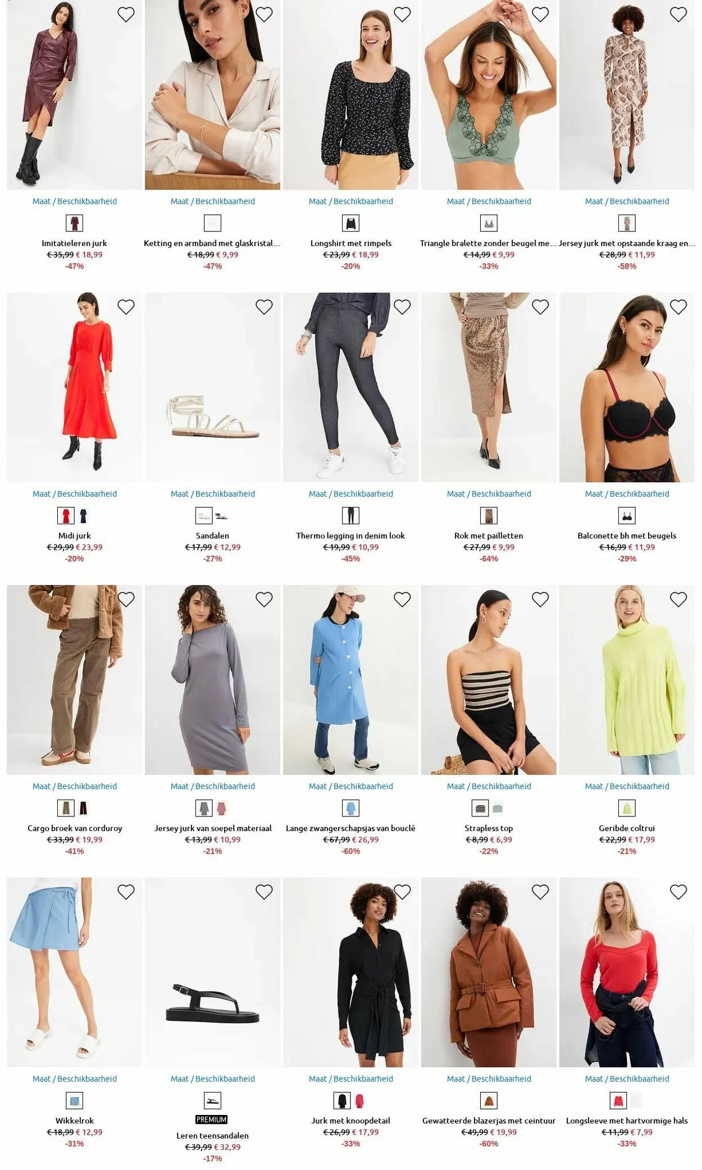Heart the Gewatteerde blazerjas met ceintuur
702x1170 pixels.
[x=540, y=892]
